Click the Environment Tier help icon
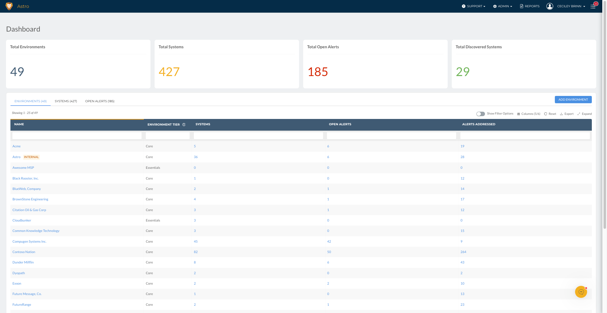The width and height of the screenshot is (607, 313). point(184,125)
